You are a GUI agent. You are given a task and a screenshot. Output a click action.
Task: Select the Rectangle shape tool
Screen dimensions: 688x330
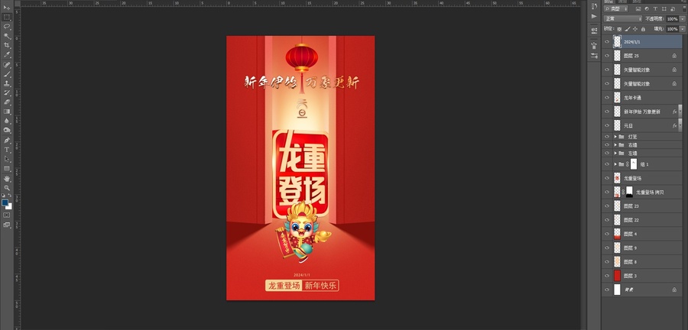coord(7,169)
